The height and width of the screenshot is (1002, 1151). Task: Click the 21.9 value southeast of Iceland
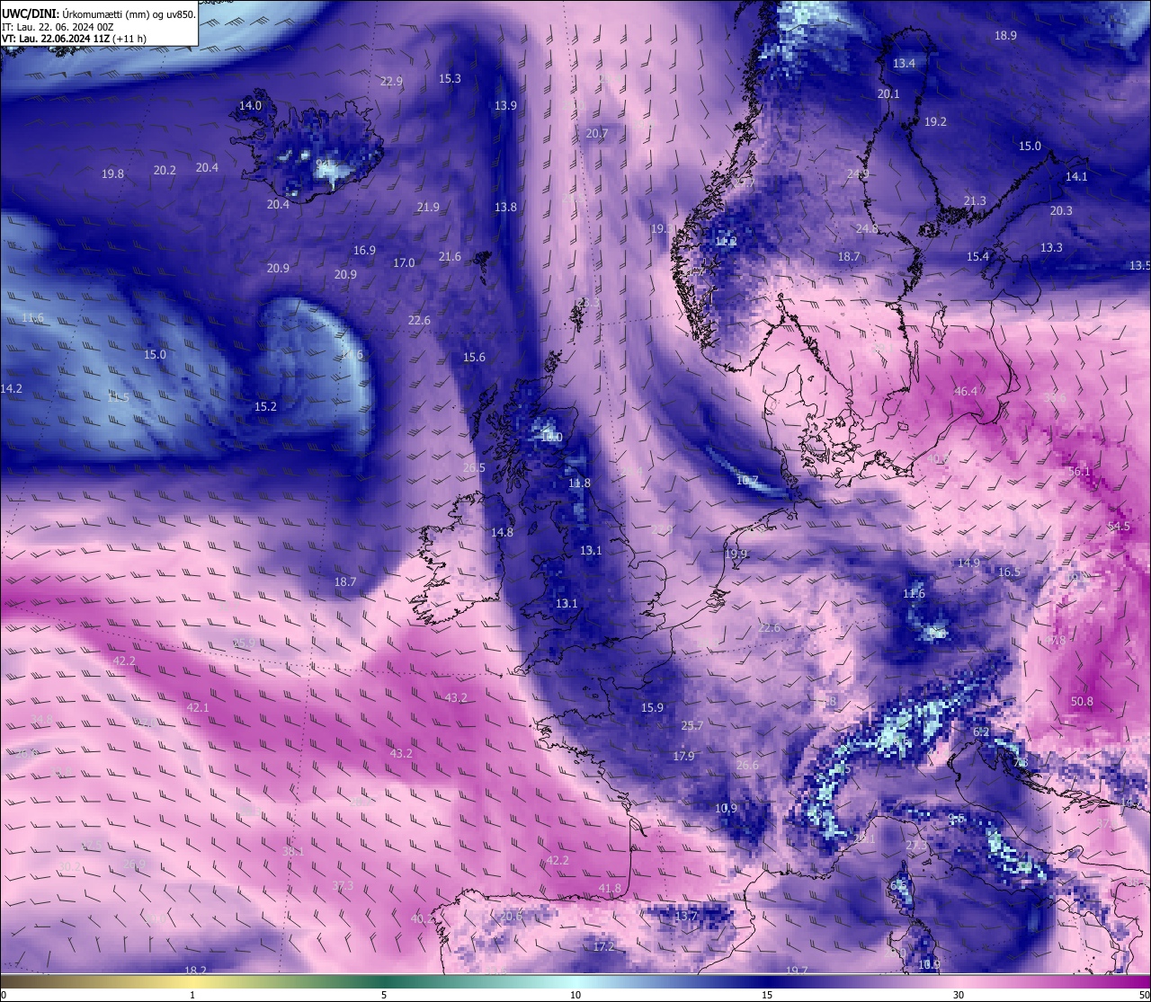428,208
